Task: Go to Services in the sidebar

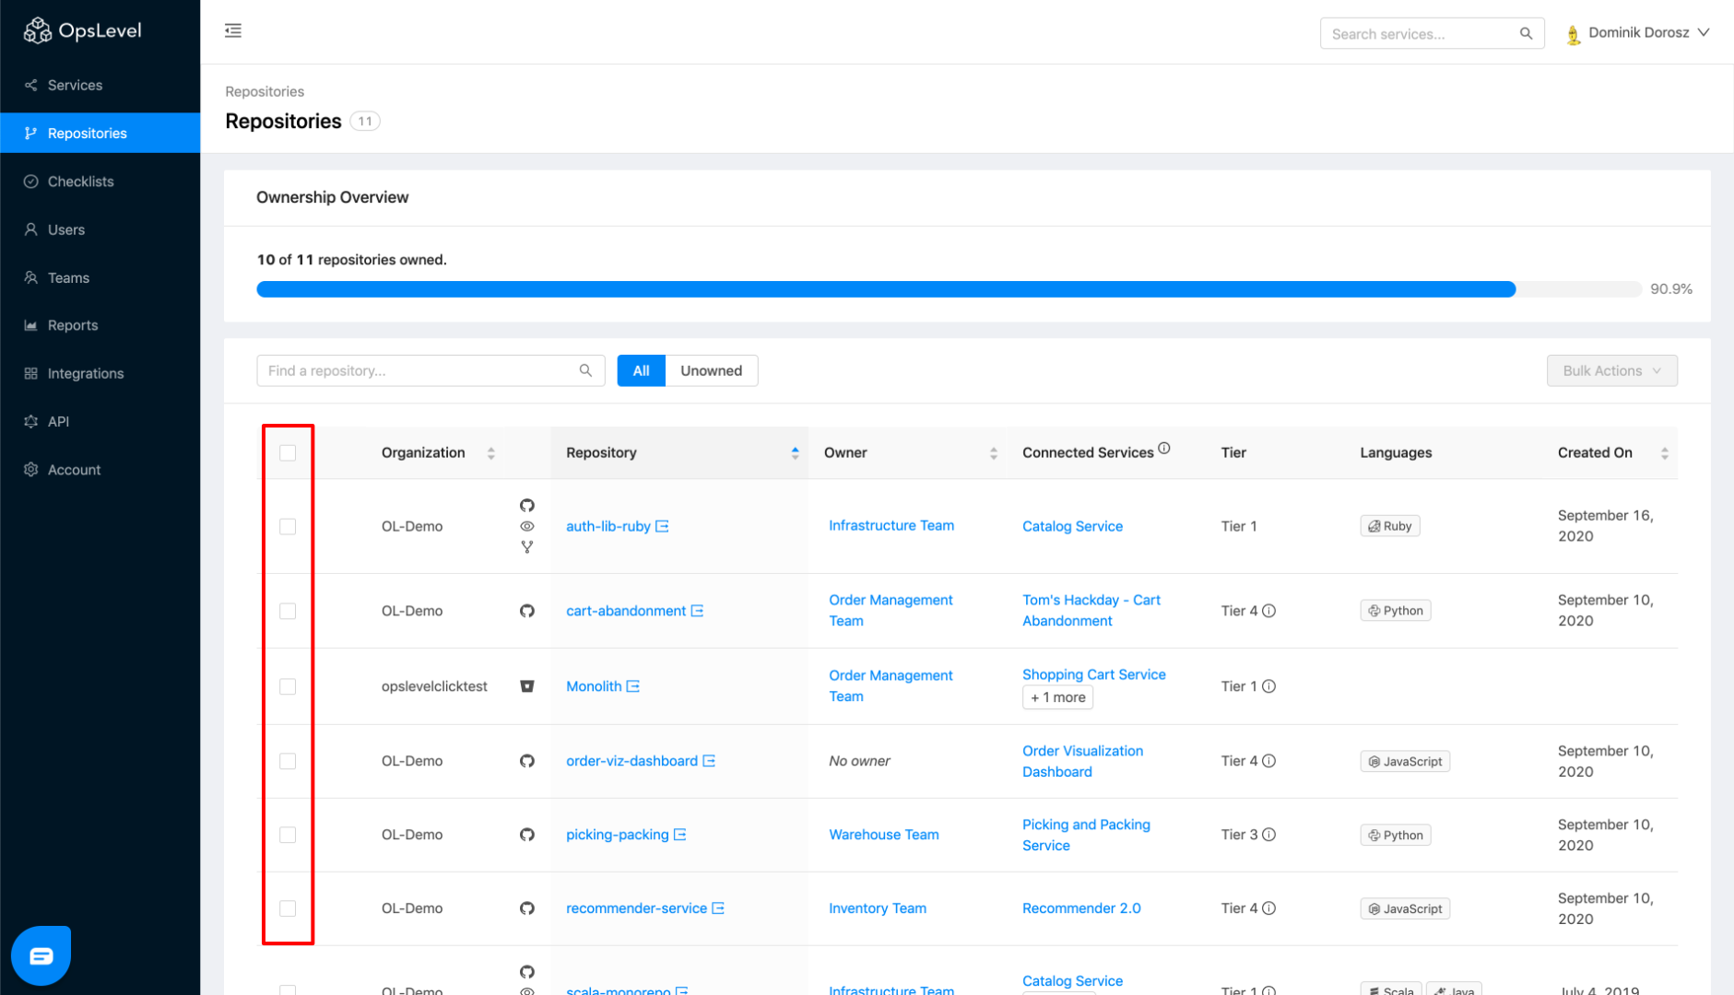Action: (100, 85)
